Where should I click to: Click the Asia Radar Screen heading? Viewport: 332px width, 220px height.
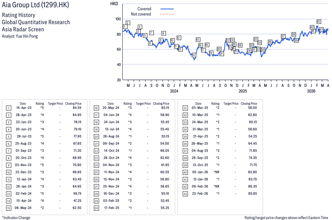(23, 29)
